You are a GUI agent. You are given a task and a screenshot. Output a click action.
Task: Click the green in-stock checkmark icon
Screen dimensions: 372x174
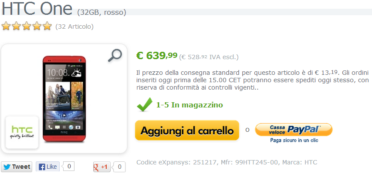(145, 104)
